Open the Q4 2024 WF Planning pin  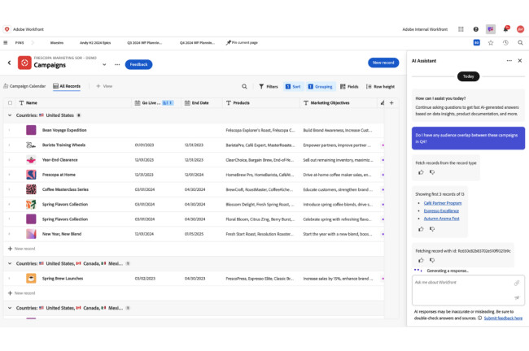click(197, 43)
